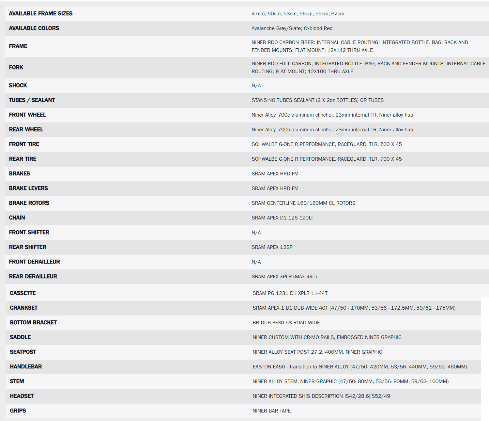Viewport: 489px width, 421px height.
Task: Select the CRANKSET SRAM APEX 1 D1 description
Action: [x=354, y=308]
